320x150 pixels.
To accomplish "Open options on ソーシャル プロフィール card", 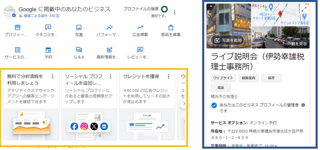I will coord(110,76).
